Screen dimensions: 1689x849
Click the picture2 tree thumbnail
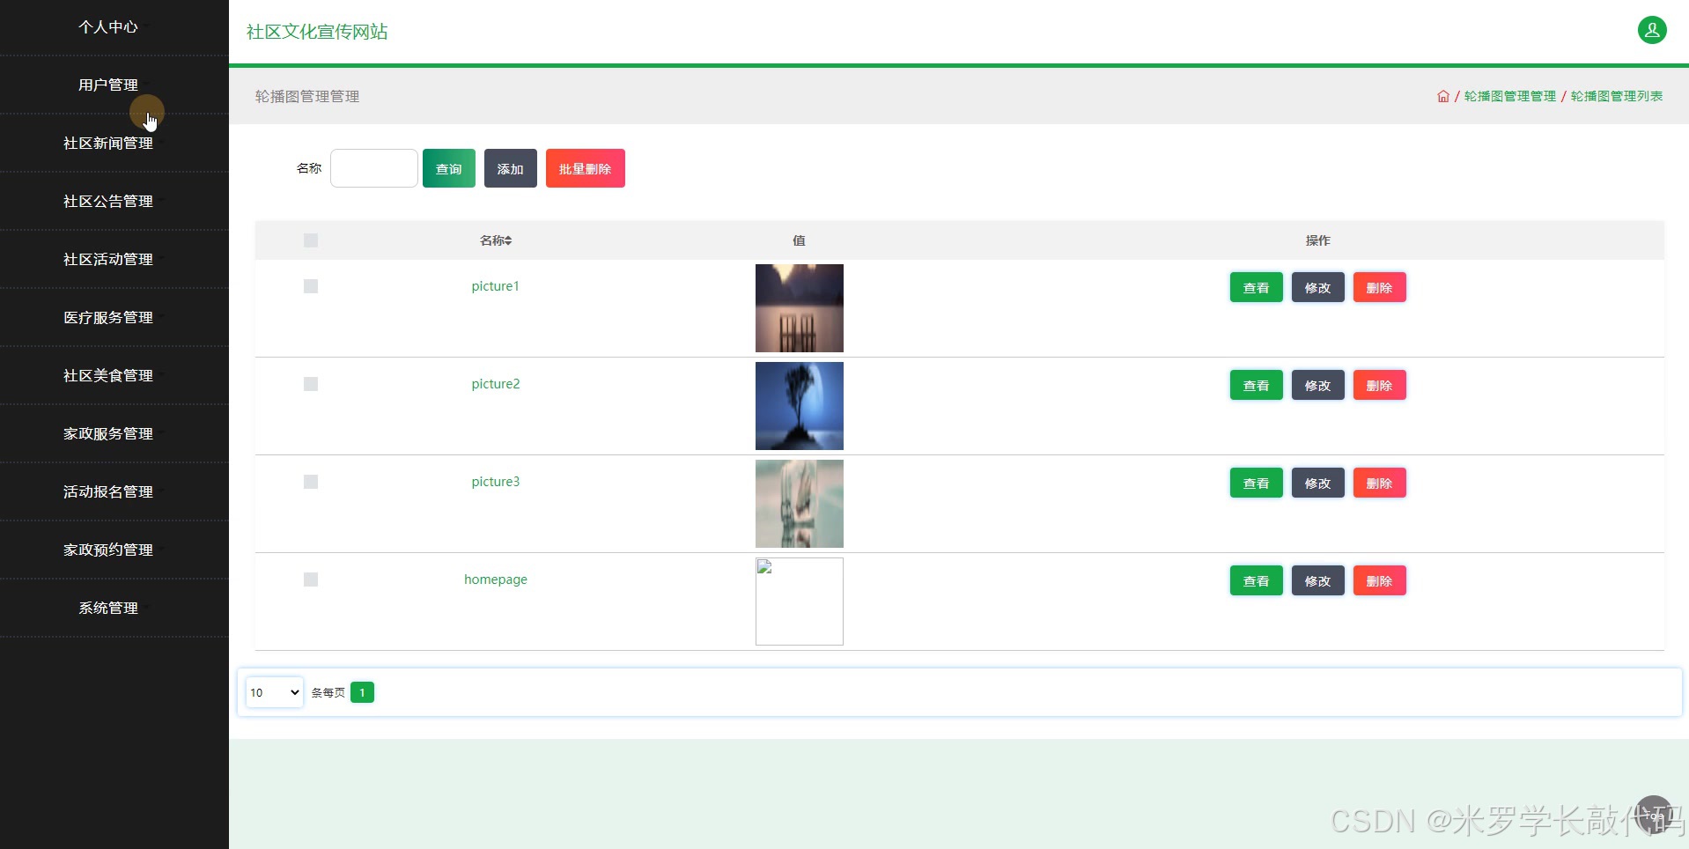800,406
